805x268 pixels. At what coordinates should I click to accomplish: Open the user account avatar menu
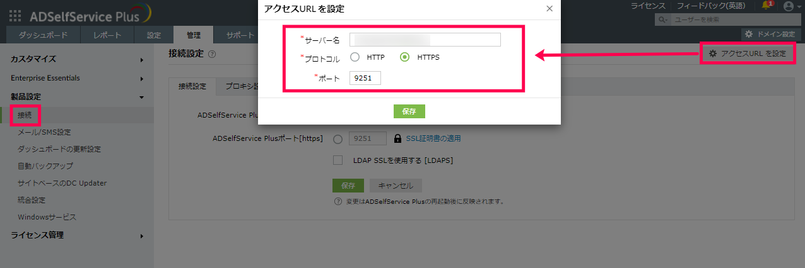point(787,6)
